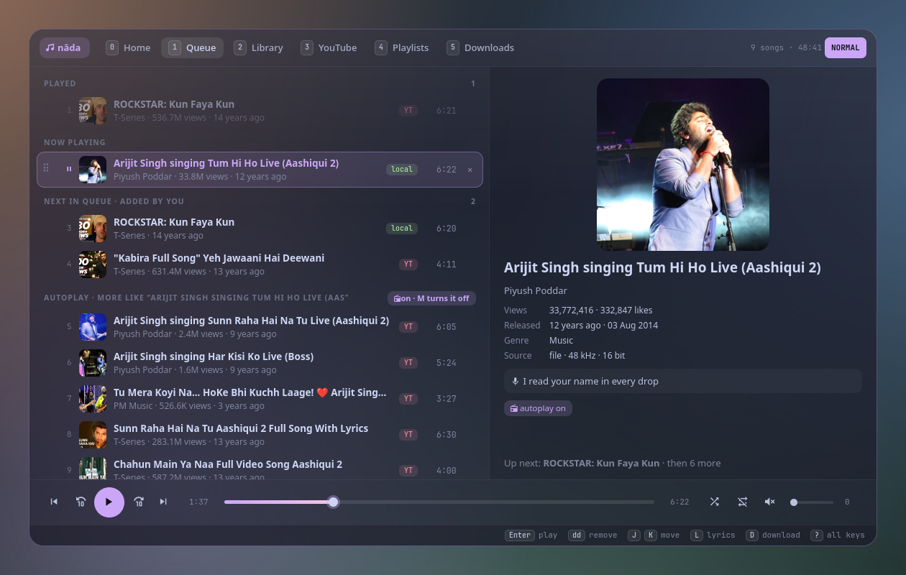
Task: Click artist name Piyush Poddar in details
Action: tap(536, 290)
